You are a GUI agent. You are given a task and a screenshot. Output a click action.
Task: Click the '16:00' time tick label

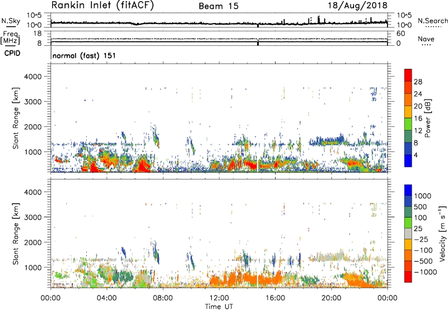[x=275, y=298]
